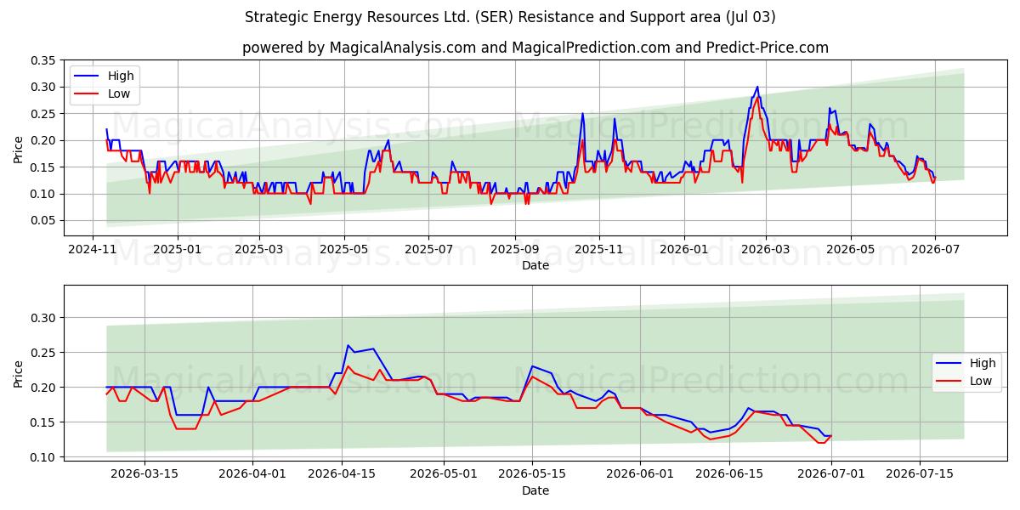Click the '2026-01' tick label
This screenshot has width=1020, height=510.
[x=683, y=249]
